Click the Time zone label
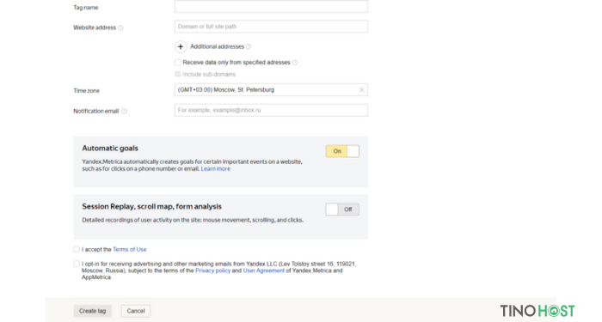 86,91
